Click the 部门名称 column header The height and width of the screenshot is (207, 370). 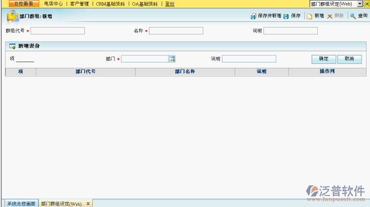[x=185, y=72]
